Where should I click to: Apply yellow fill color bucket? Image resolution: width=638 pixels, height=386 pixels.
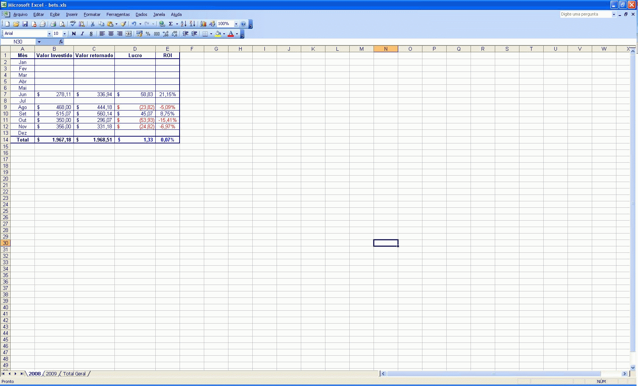coord(218,34)
